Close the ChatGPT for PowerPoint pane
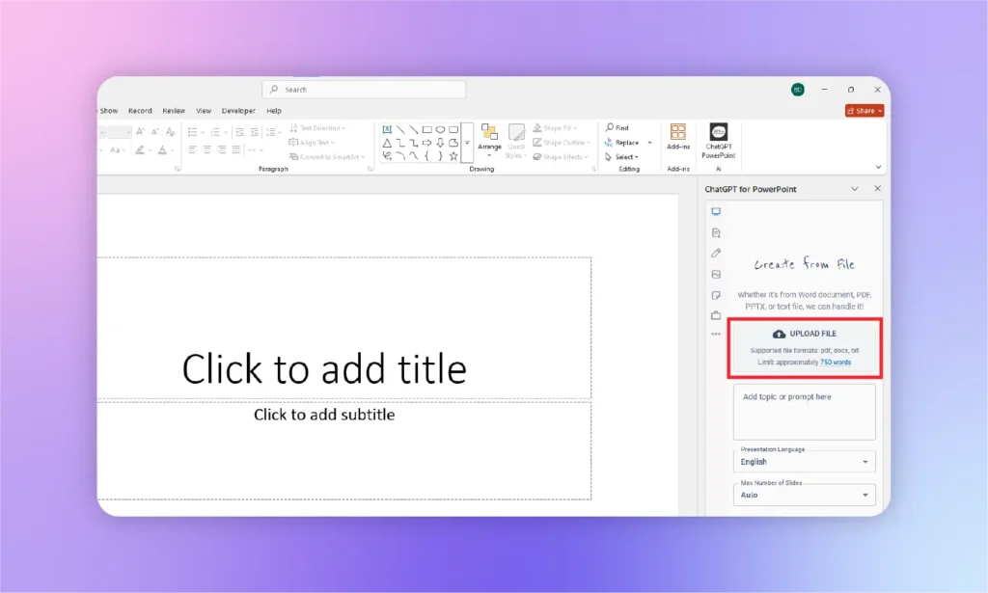The width and height of the screenshot is (988, 593). click(877, 188)
